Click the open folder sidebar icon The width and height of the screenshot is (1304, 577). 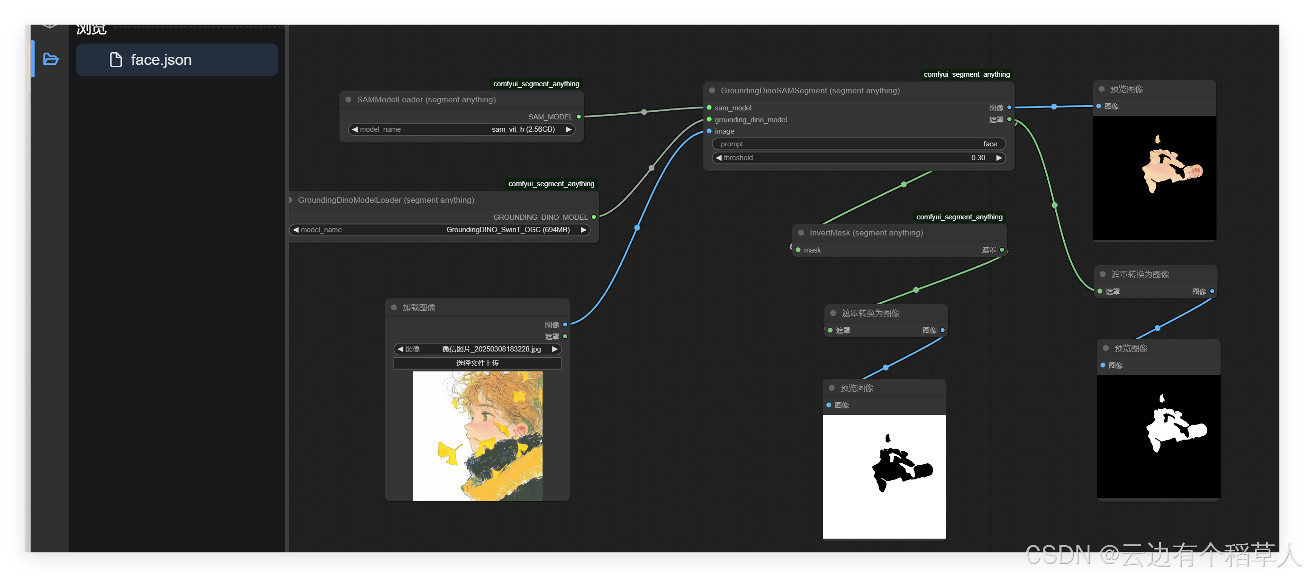[x=51, y=59]
